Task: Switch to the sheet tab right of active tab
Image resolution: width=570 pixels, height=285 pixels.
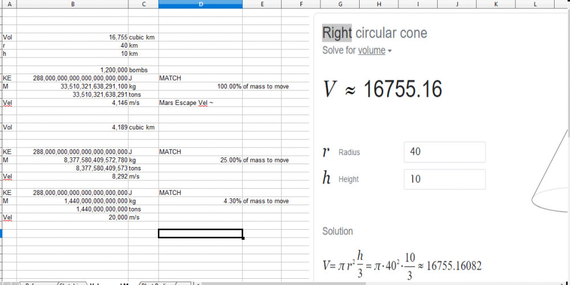Action: pos(157,283)
